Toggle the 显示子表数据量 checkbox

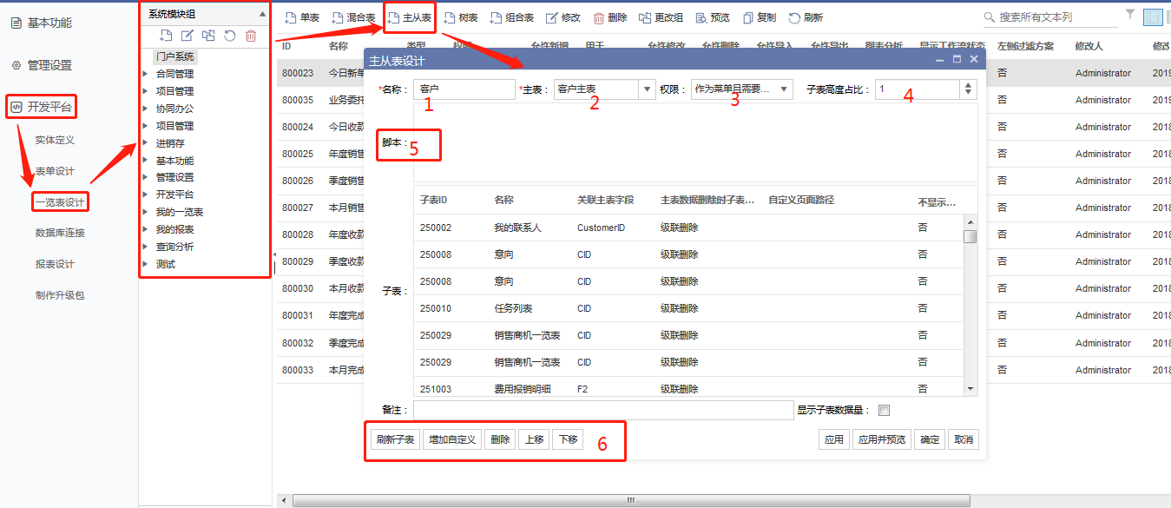point(884,411)
